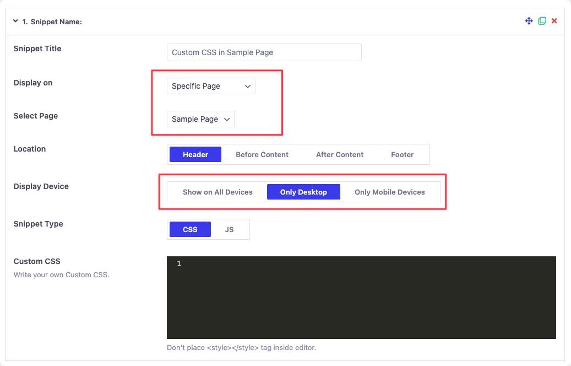This screenshot has height=366, width=571.
Task: Select Before Content location
Action: point(262,154)
